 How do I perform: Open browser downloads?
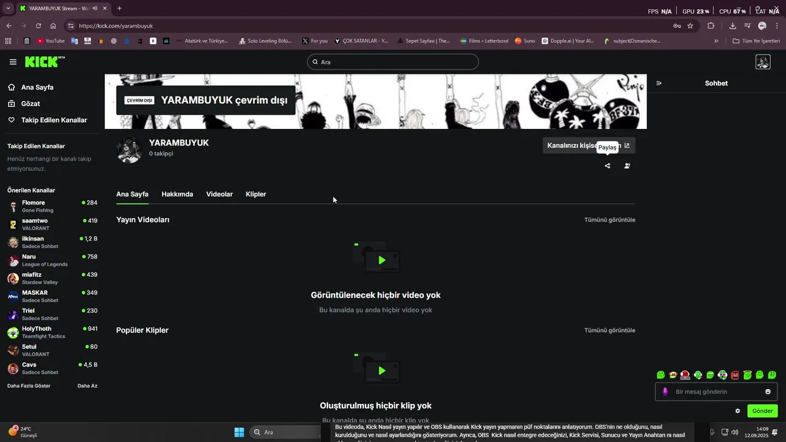733,26
